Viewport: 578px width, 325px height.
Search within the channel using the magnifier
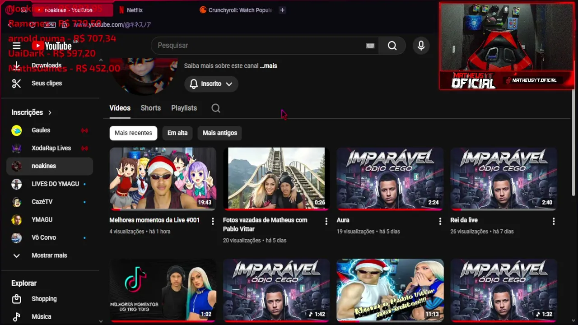click(216, 108)
